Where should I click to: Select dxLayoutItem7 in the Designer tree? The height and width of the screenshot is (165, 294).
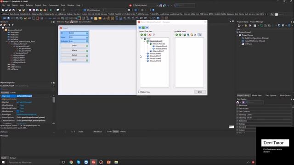coord(158,51)
